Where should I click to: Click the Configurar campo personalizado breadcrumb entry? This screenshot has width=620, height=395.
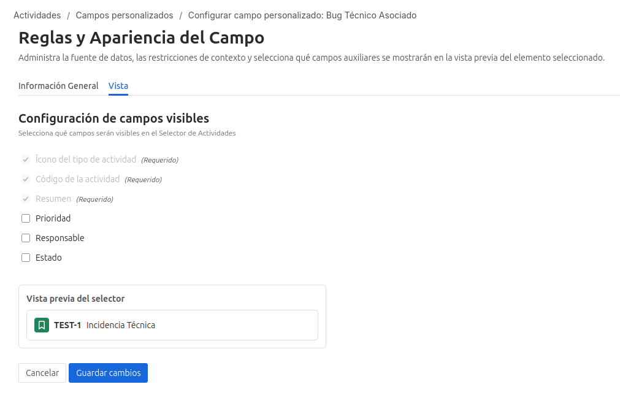tap(303, 15)
